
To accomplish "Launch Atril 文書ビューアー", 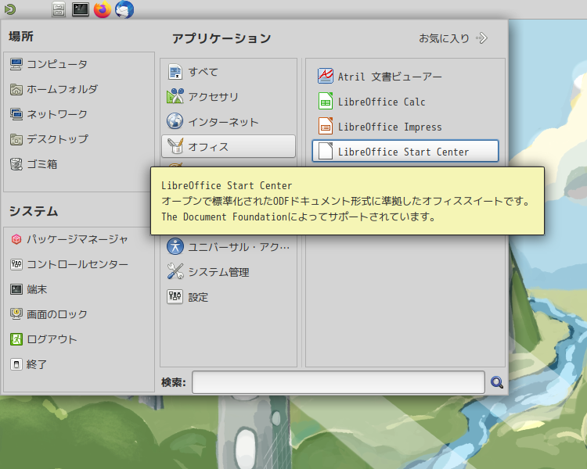I will click(405, 77).
